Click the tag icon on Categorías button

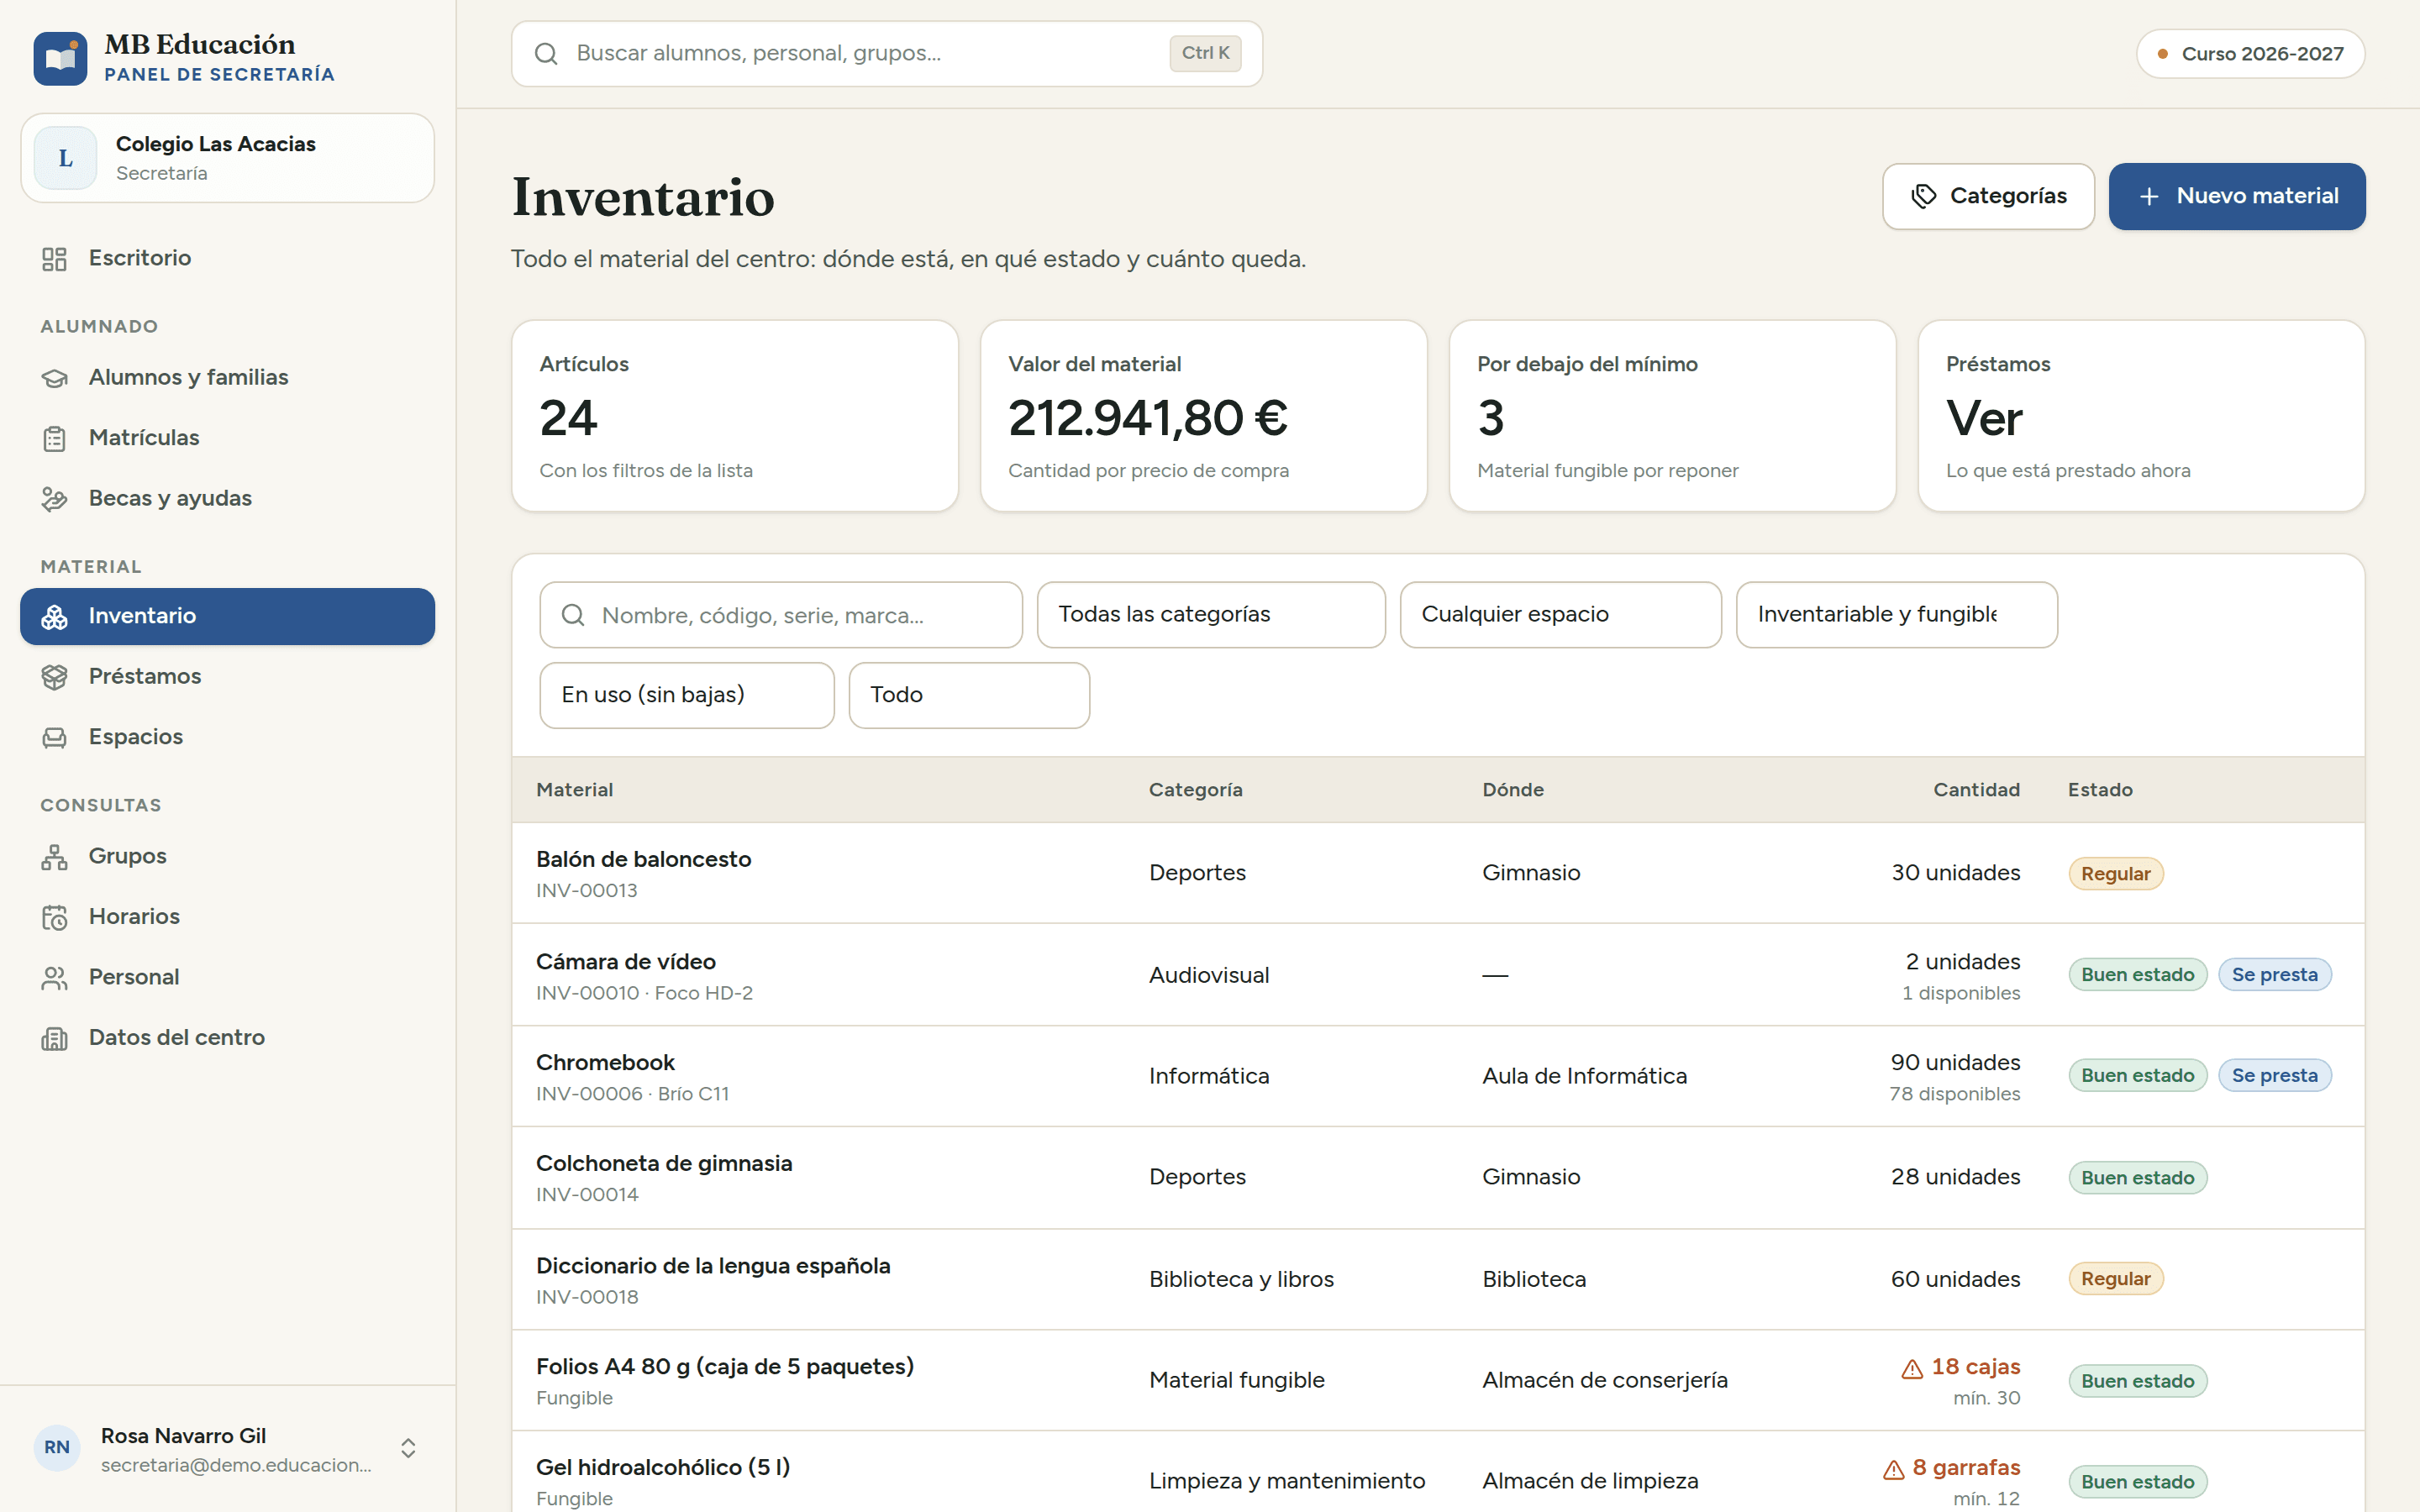click(1923, 196)
